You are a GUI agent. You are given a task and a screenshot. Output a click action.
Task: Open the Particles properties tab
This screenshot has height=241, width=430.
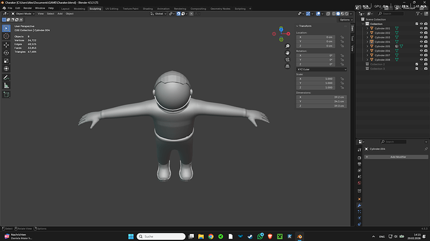[x=359, y=212]
